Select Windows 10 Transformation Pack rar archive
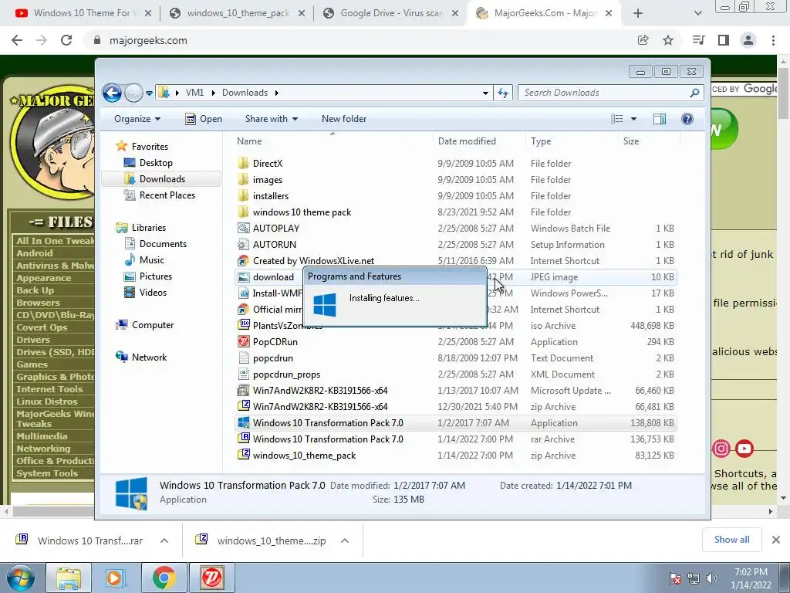The image size is (790, 593). pyautogui.click(x=328, y=439)
